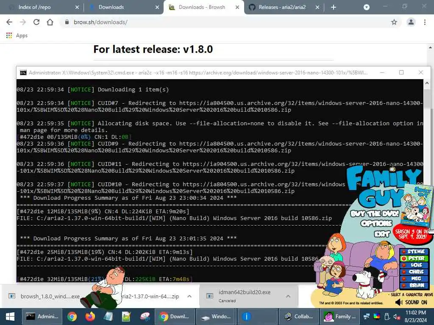
Task: Open the aria2-1.37.0-win-64 zip download item
Action: (151, 296)
